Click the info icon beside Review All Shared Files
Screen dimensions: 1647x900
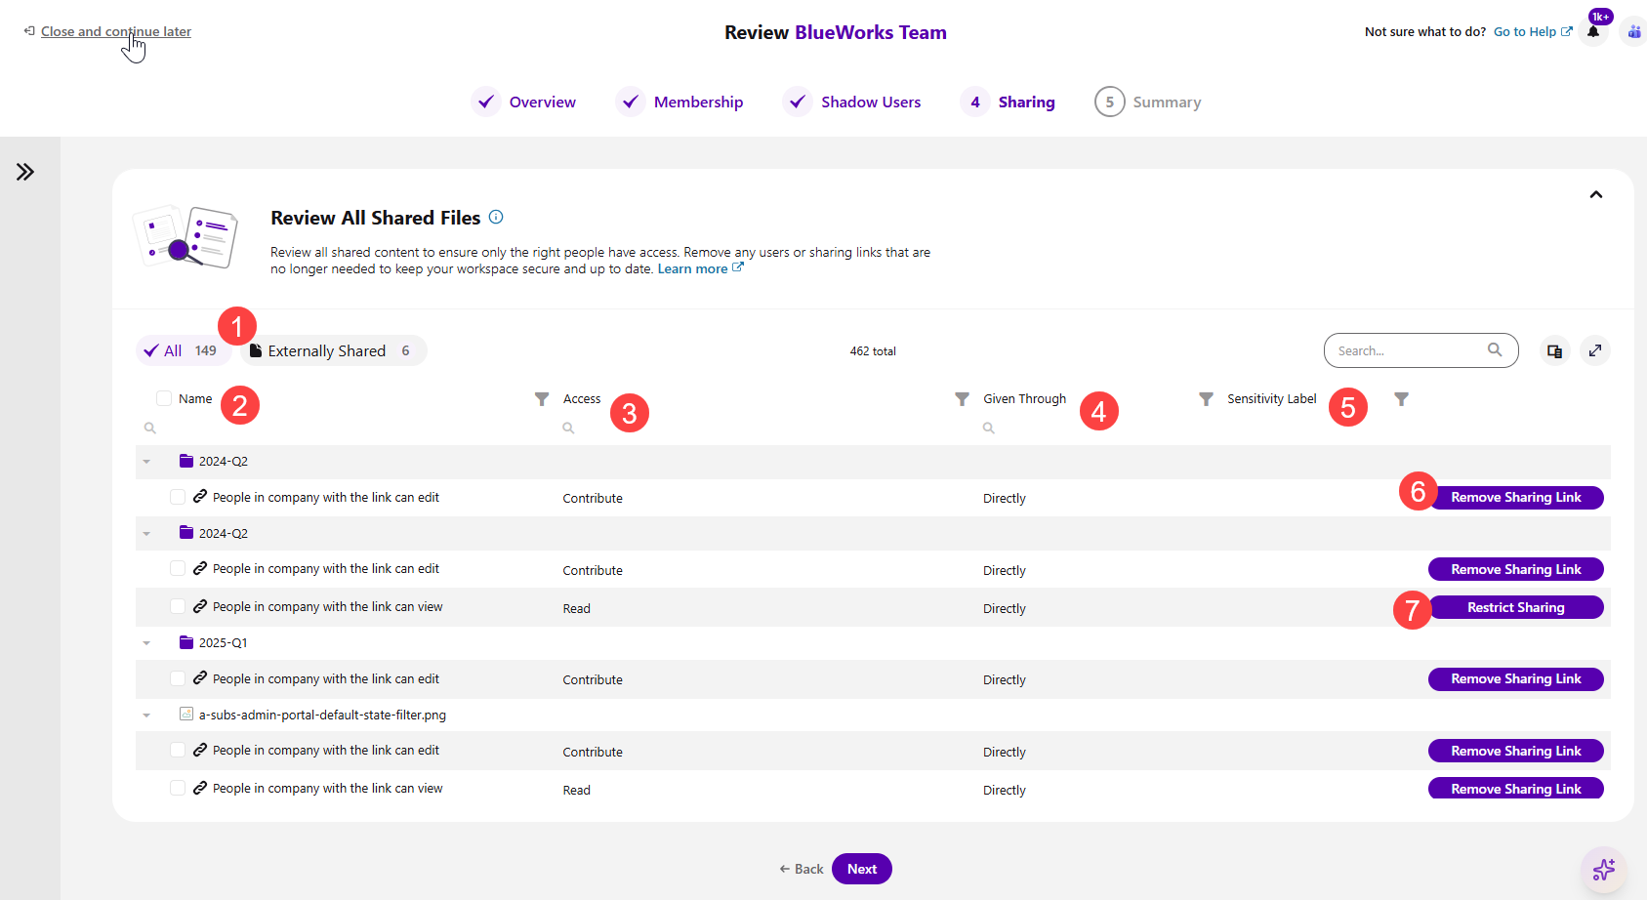[496, 217]
